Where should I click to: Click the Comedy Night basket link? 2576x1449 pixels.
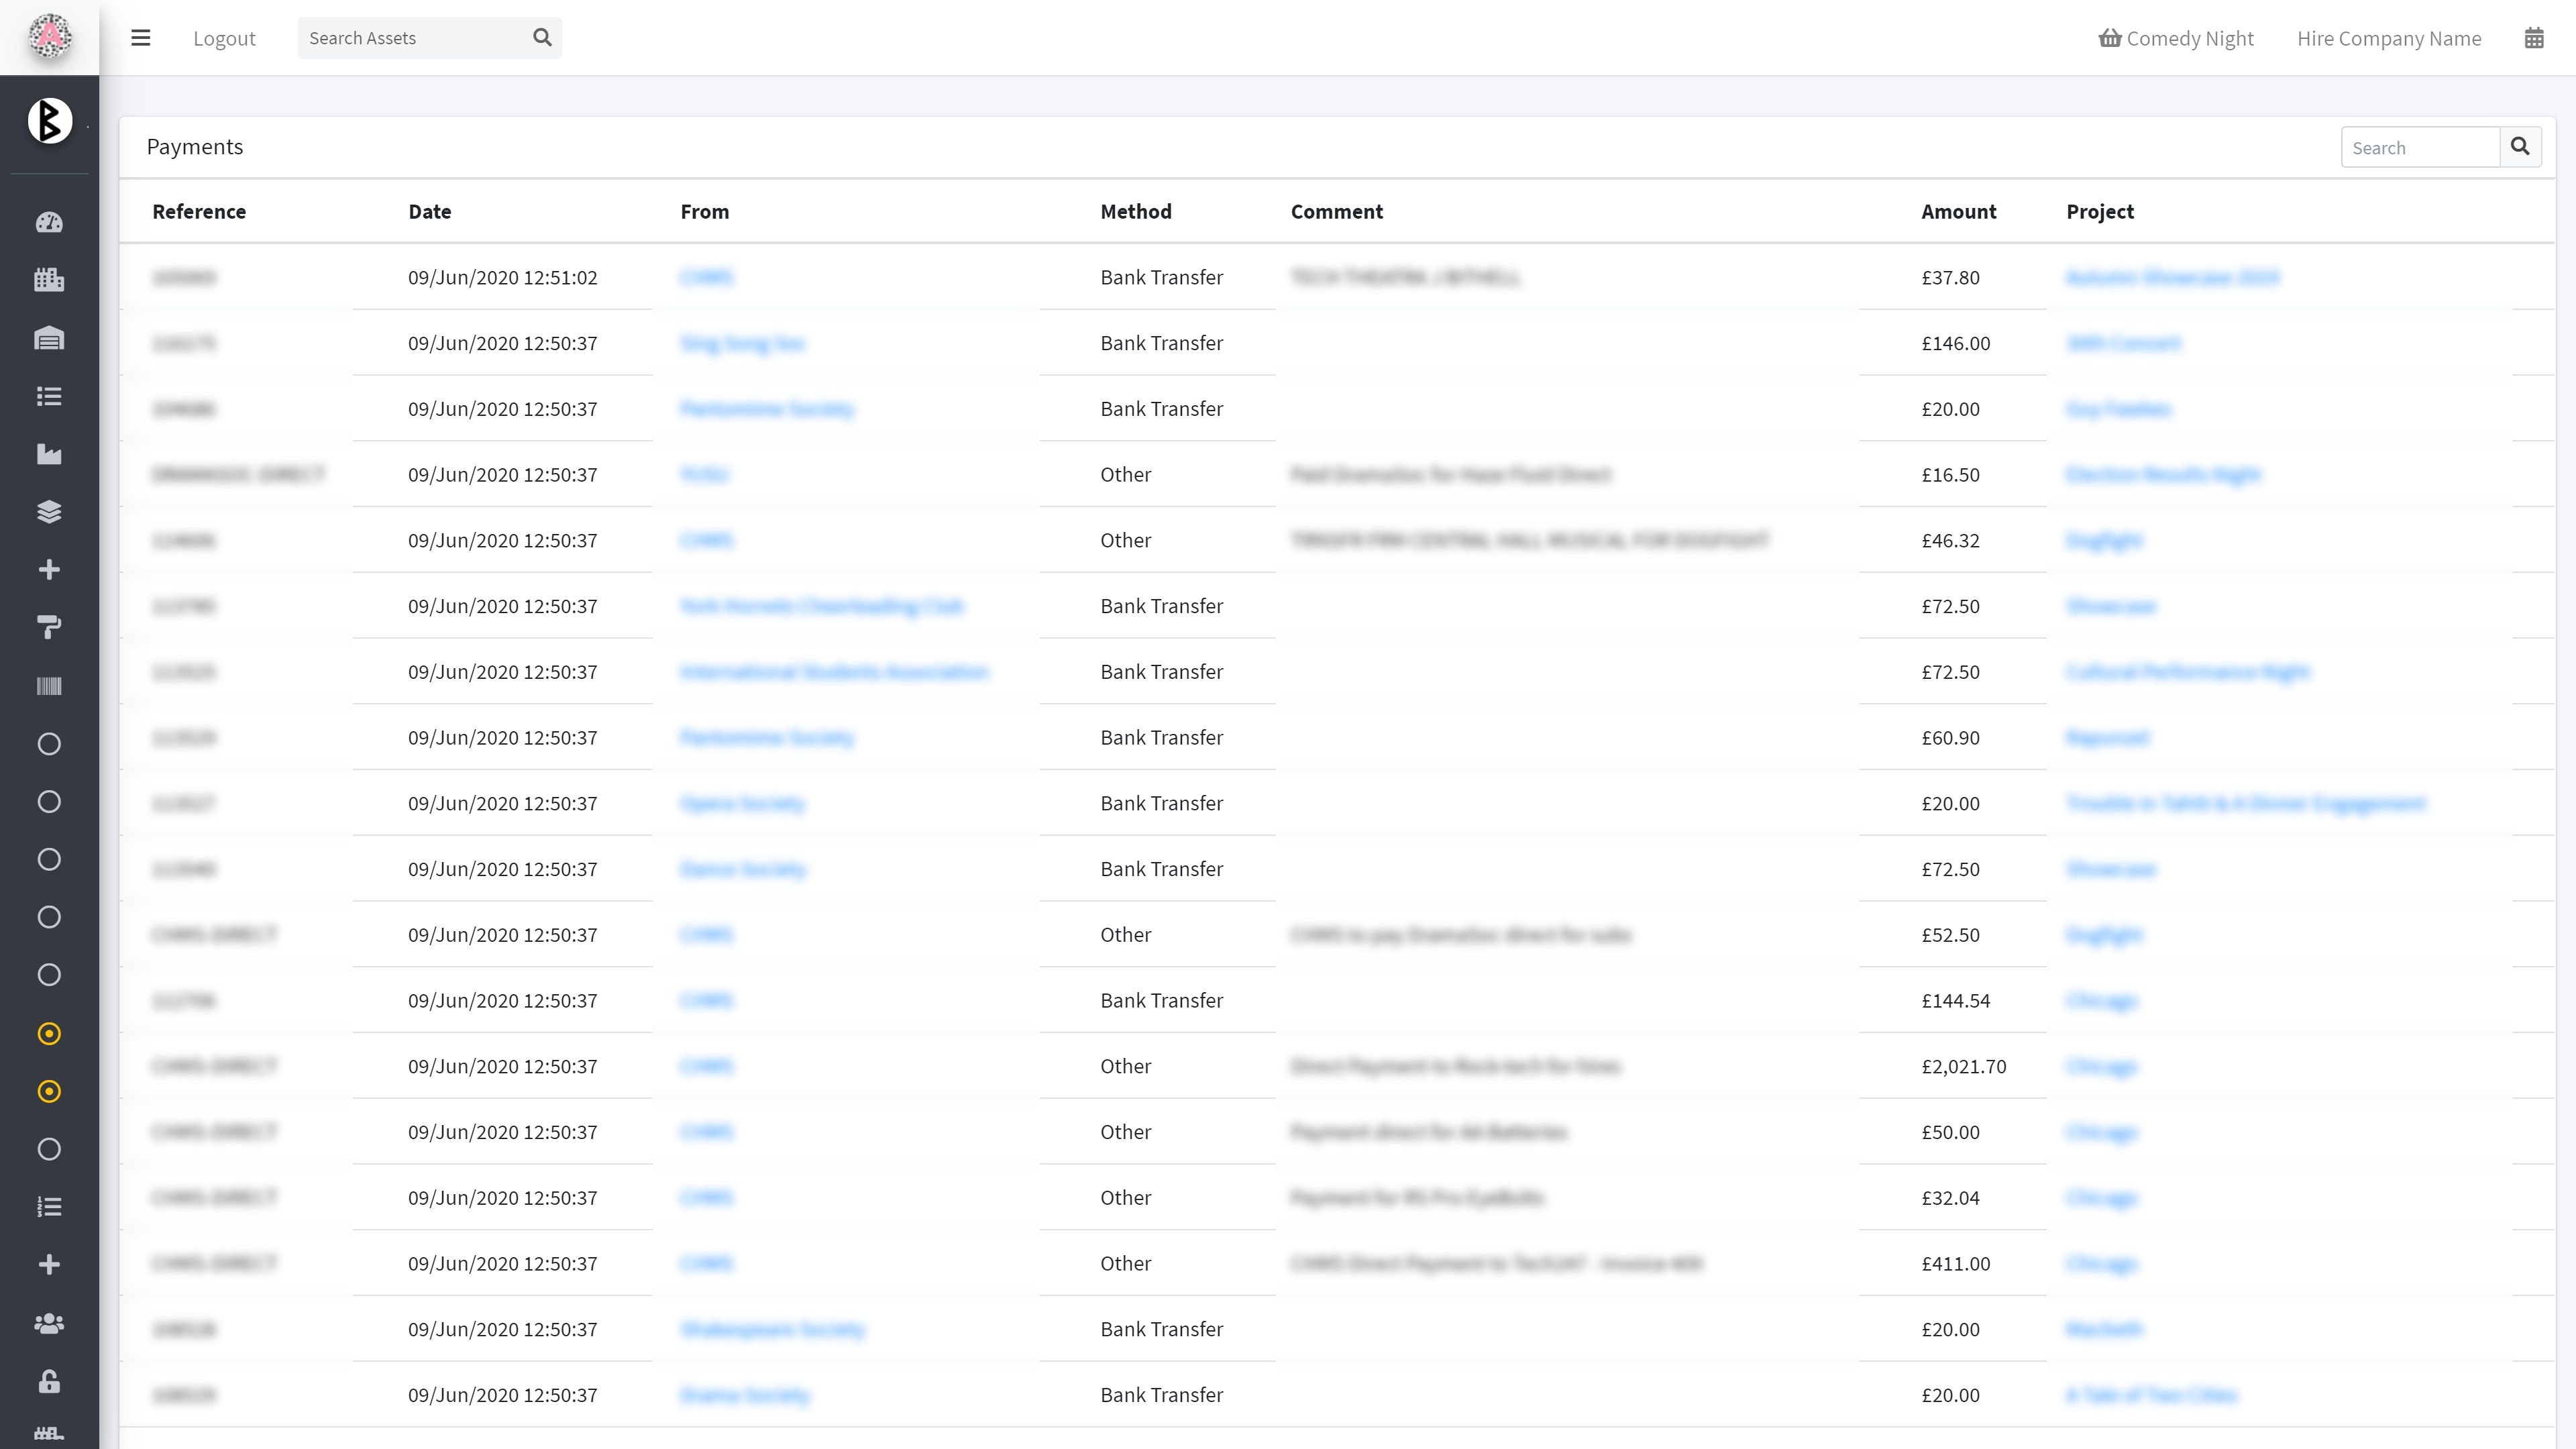(x=2176, y=38)
